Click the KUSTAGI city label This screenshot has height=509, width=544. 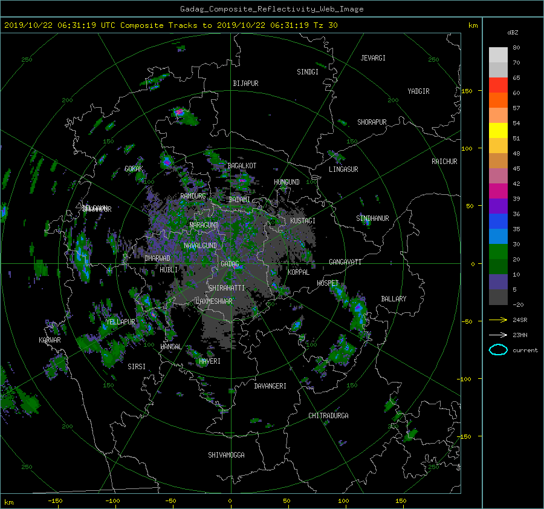coord(303,221)
